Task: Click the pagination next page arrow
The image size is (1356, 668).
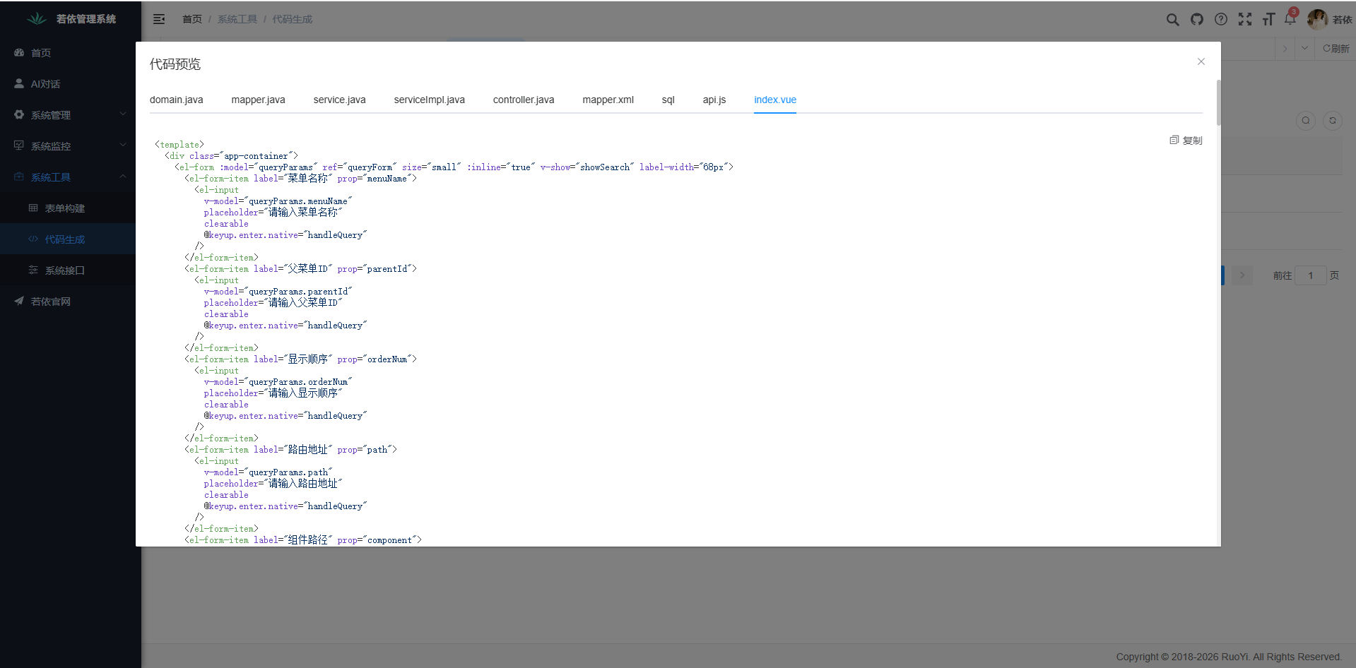Action: click(x=1242, y=275)
